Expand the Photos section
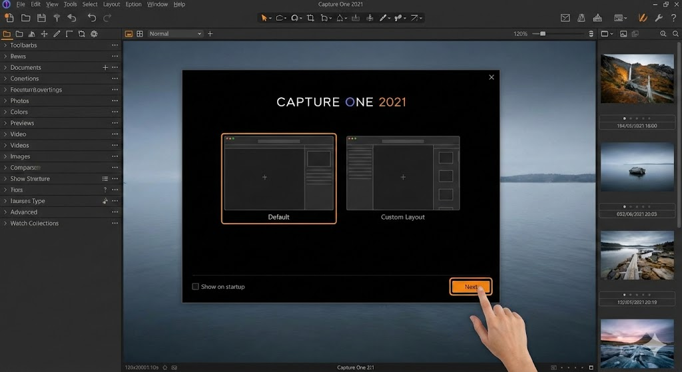682x372 pixels. (5, 101)
